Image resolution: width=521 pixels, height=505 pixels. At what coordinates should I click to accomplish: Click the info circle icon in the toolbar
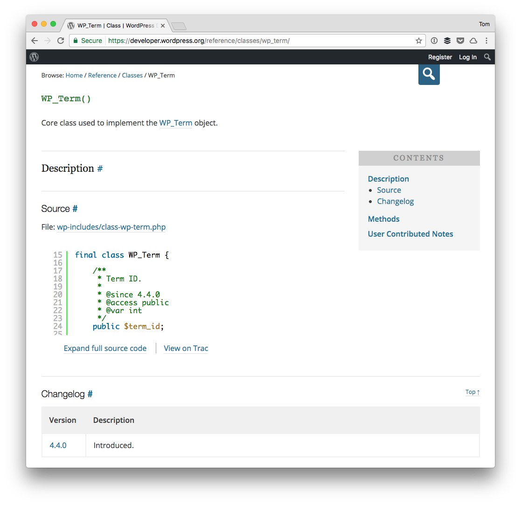coord(434,41)
